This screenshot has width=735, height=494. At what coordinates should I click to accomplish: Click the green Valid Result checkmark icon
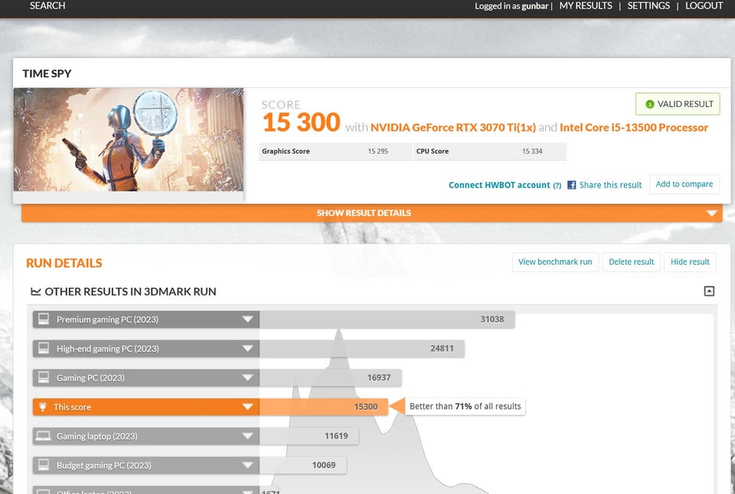coord(650,104)
